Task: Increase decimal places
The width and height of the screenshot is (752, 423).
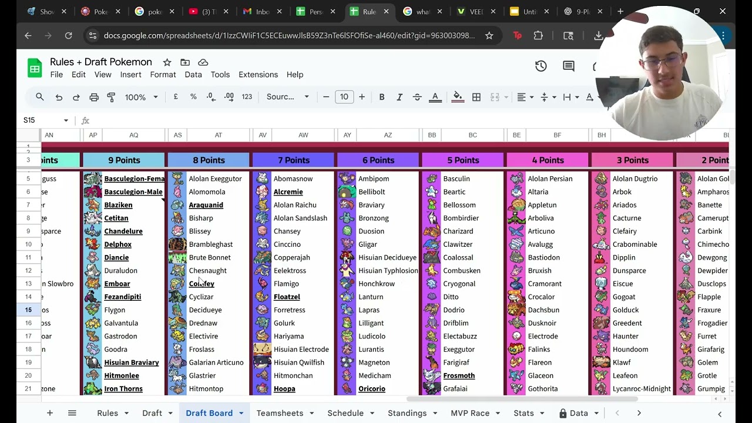Action: [x=229, y=97]
